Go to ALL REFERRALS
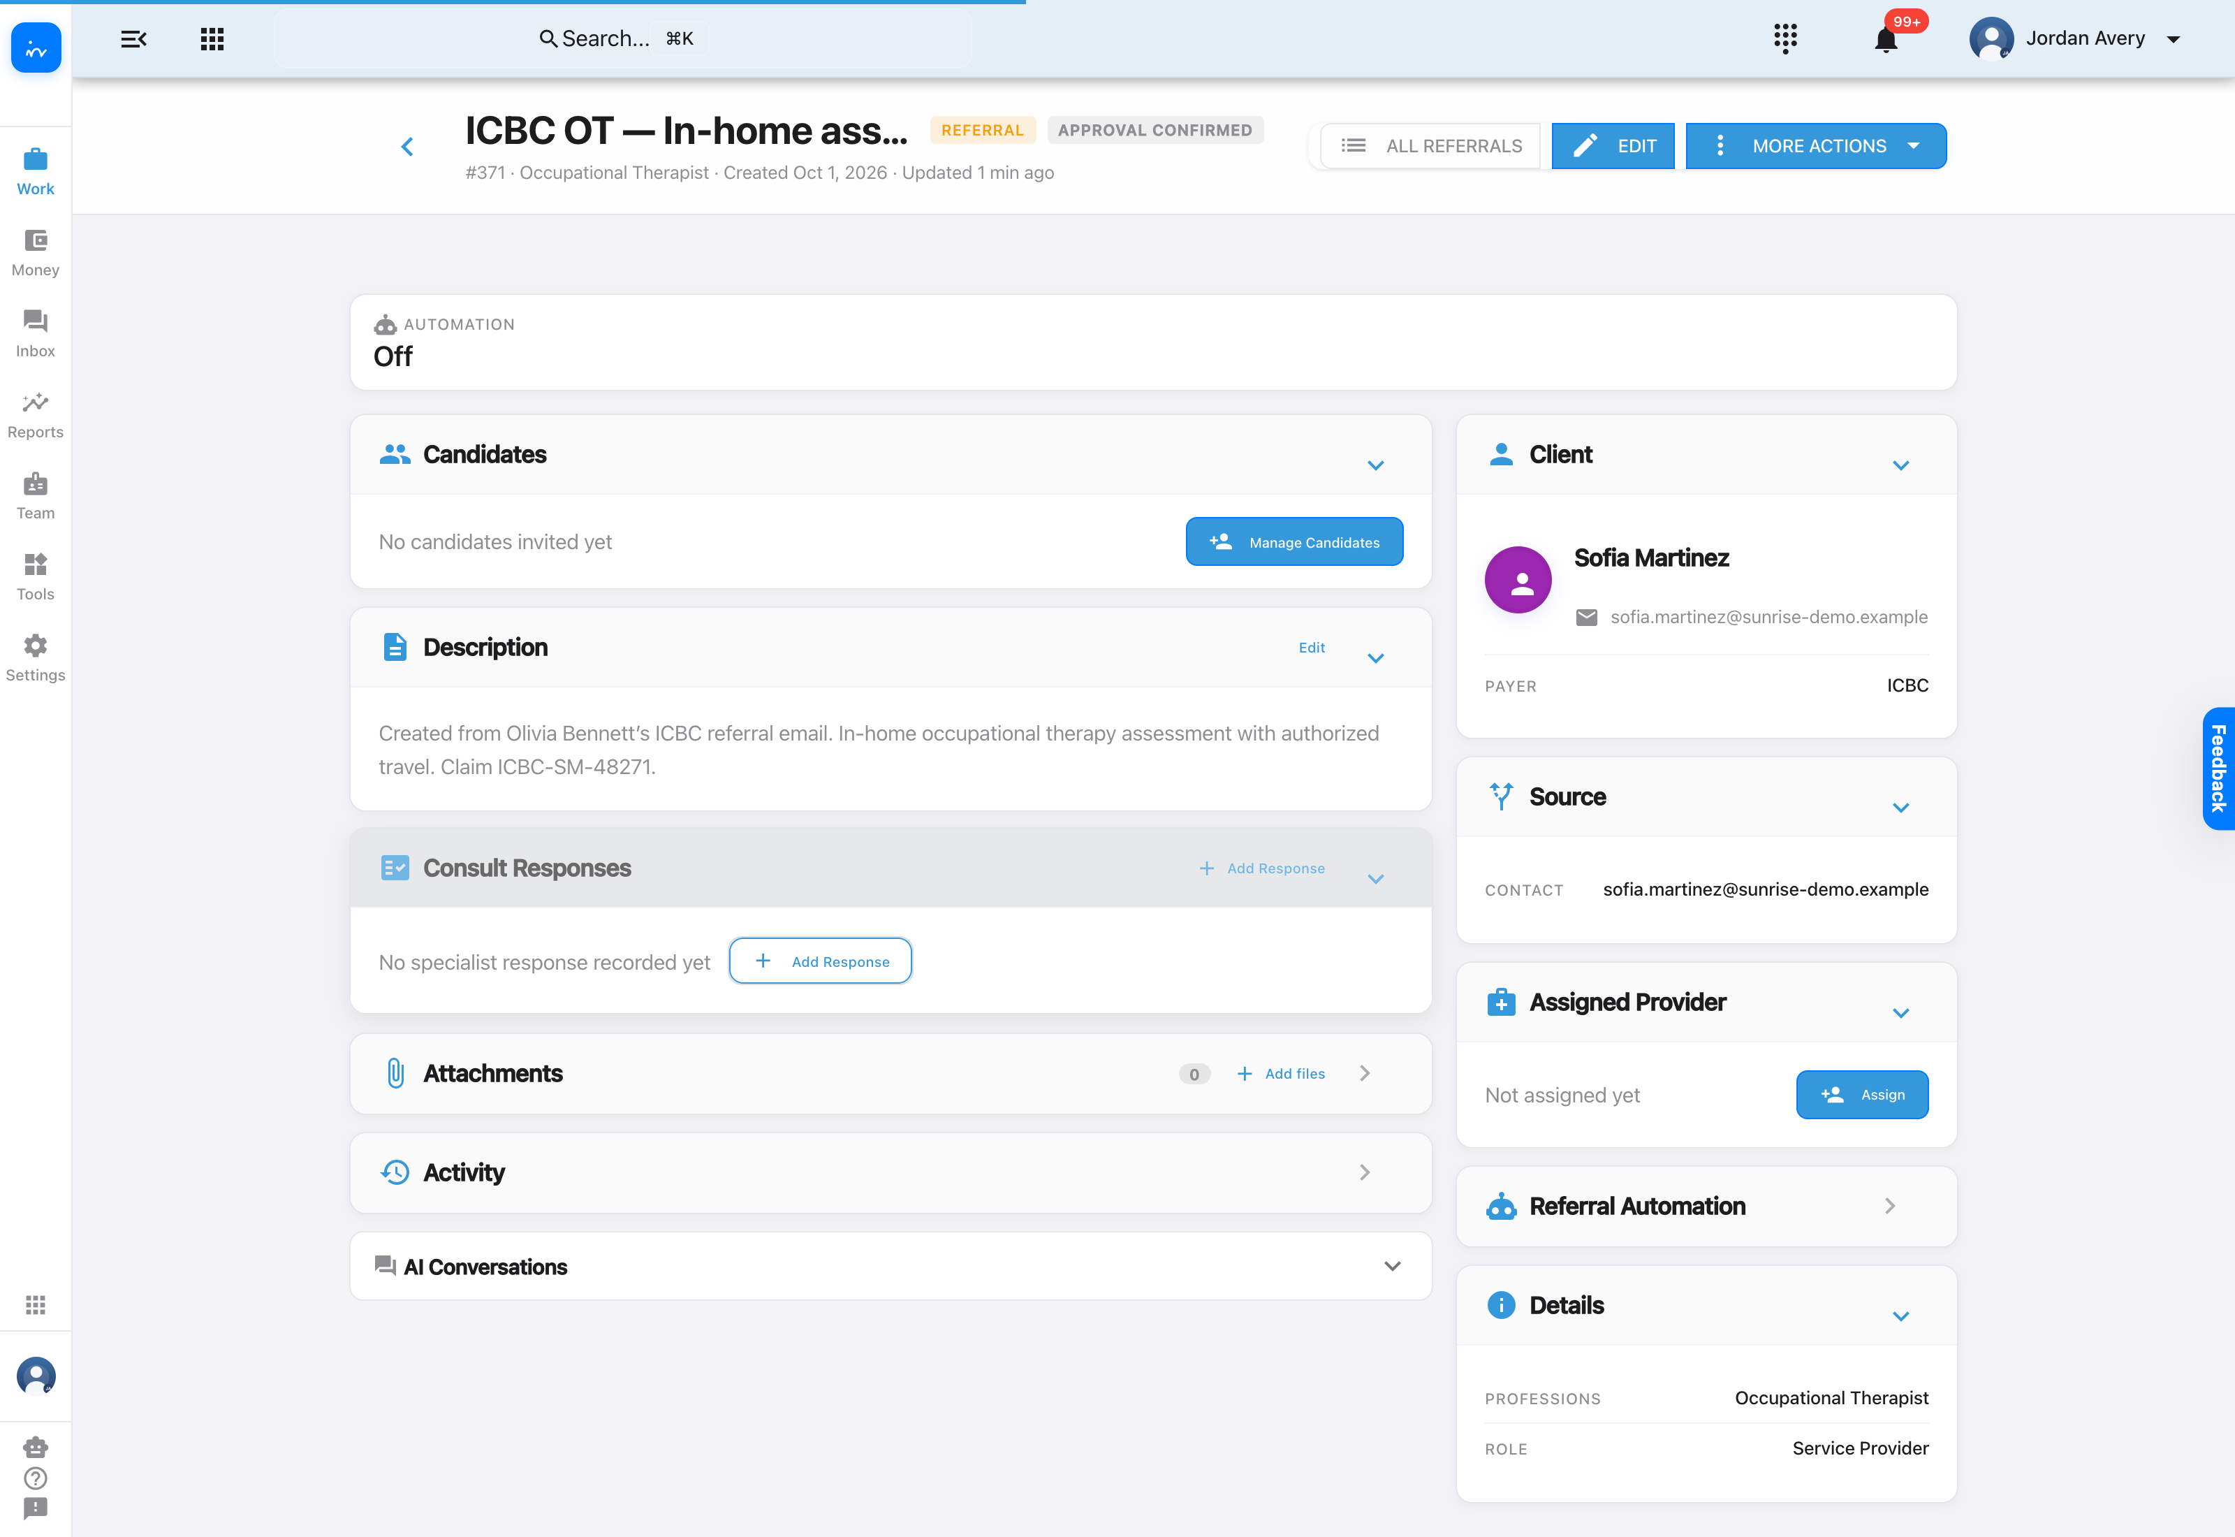2235x1537 pixels. pyautogui.click(x=1430, y=147)
